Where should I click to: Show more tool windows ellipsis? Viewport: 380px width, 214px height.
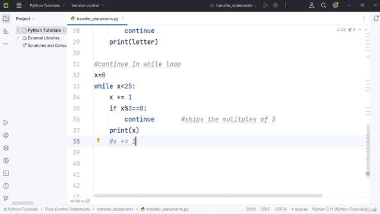[6, 44]
